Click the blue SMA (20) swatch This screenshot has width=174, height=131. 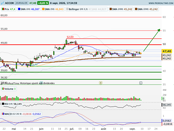[19, 9]
